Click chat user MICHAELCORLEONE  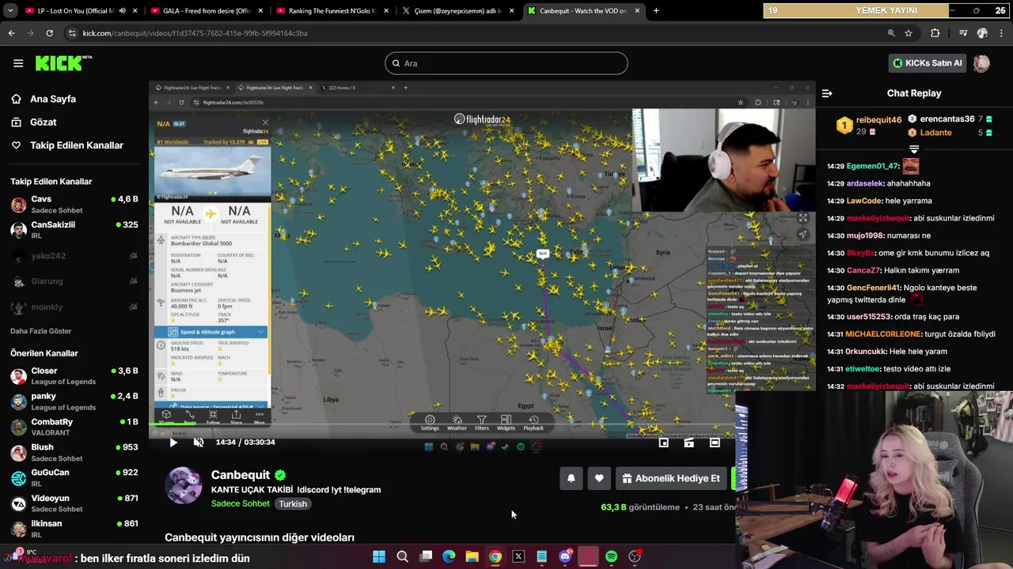883,334
